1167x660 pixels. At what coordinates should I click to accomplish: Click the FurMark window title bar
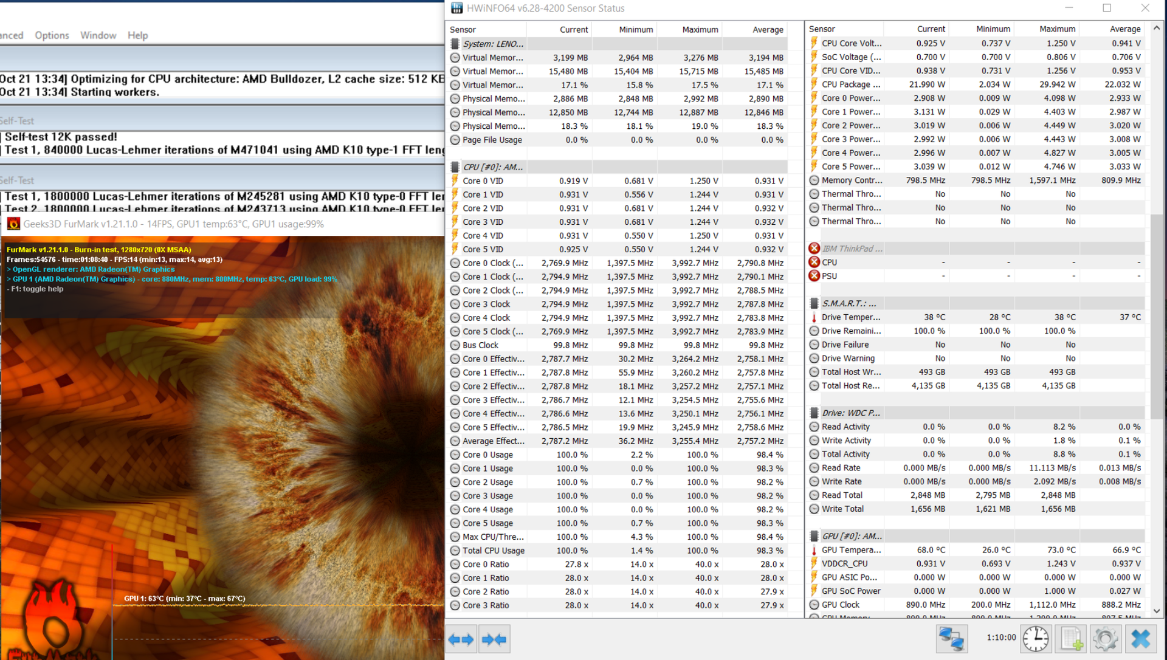(222, 224)
